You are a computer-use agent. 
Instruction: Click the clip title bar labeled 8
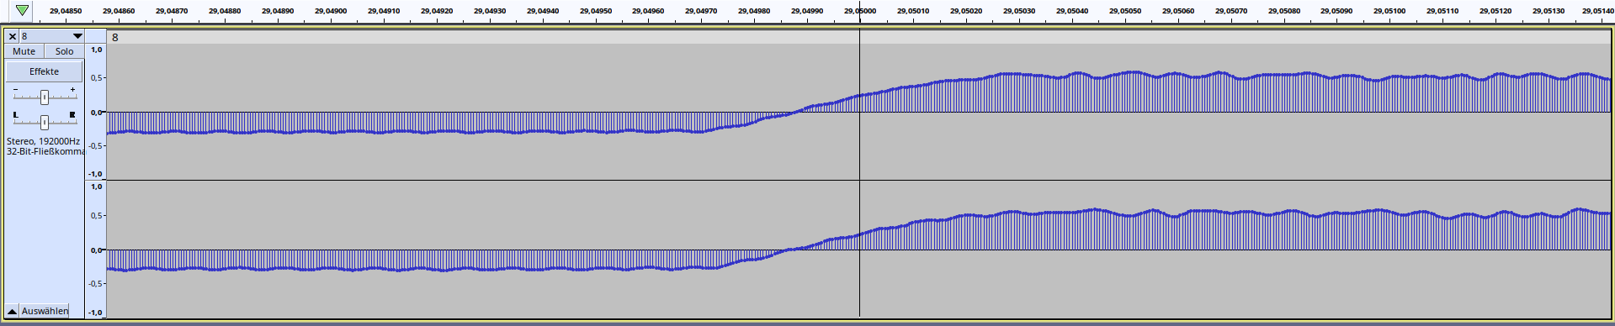point(858,37)
